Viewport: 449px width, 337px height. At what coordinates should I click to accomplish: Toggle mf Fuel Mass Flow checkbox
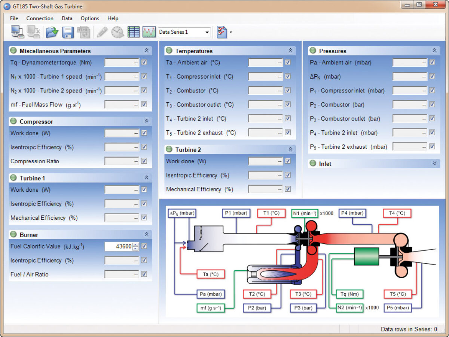click(144, 104)
